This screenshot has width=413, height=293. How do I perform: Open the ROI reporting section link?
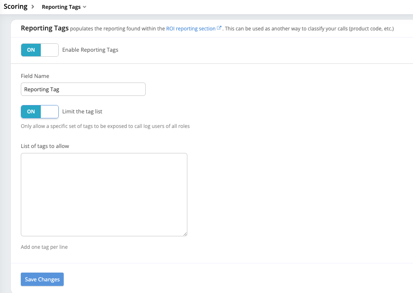click(x=191, y=29)
